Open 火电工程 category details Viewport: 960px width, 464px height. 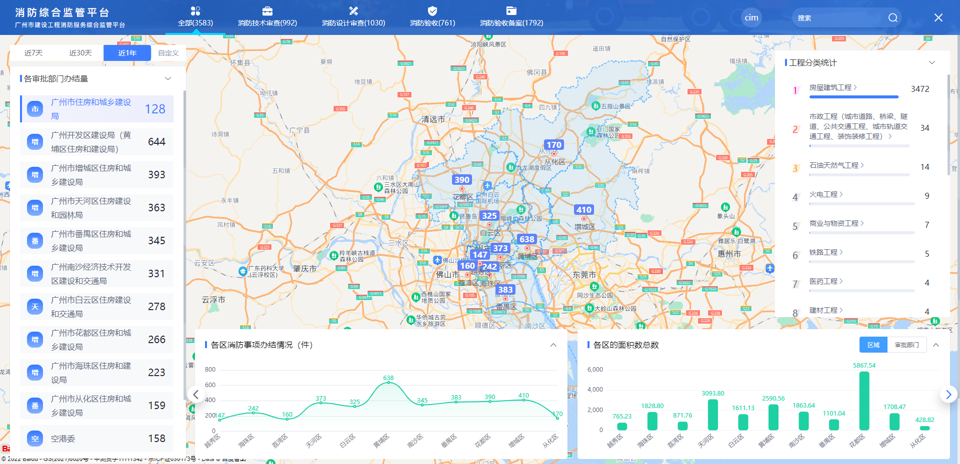pyautogui.click(x=826, y=194)
